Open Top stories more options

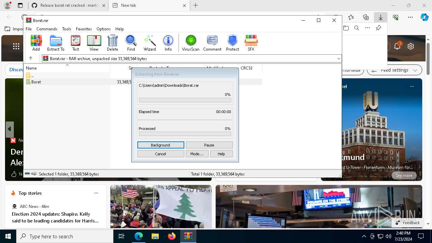[96, 193]
